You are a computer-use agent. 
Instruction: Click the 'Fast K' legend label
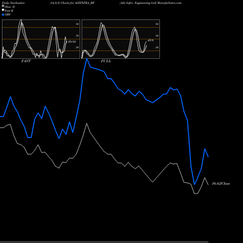coord(9,11)
